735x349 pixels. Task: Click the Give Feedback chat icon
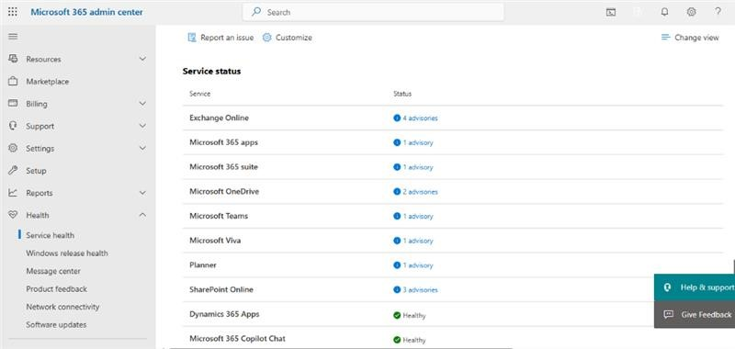669,315
